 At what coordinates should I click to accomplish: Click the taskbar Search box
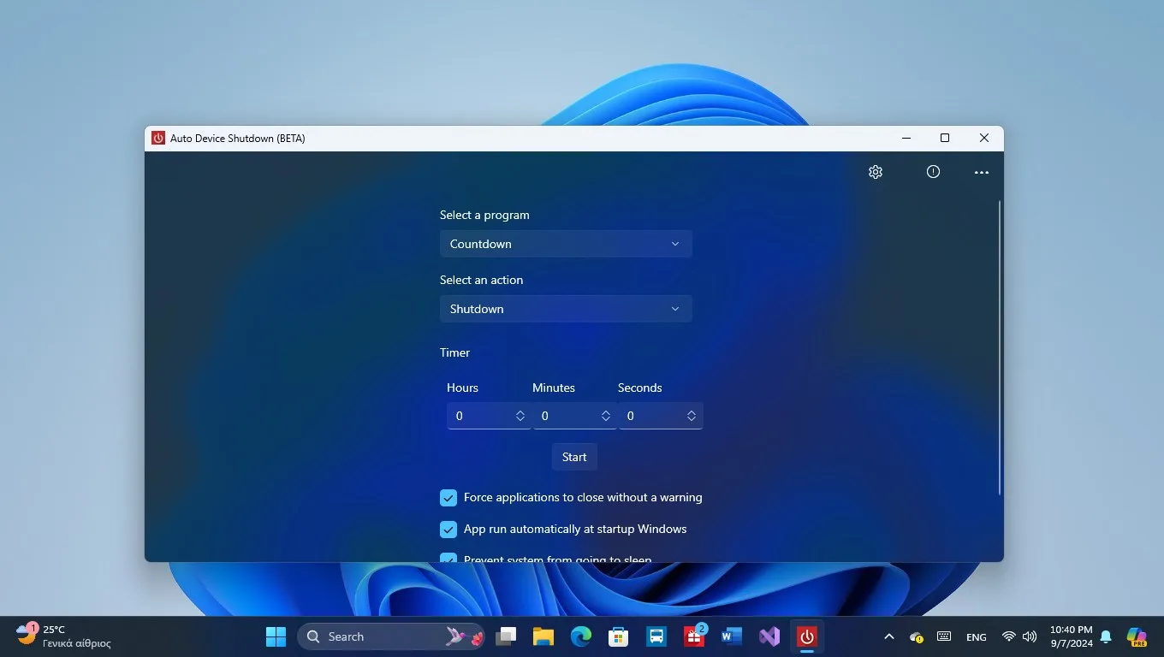(x=392, y=636)
